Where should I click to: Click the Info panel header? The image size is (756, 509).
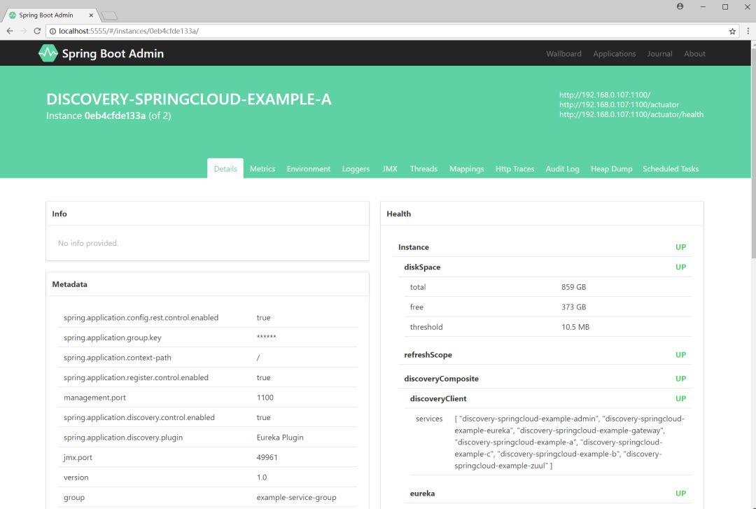click(x=207, y=214)
